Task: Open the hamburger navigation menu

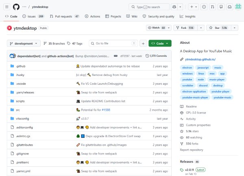Action: [x=7, y=7]
